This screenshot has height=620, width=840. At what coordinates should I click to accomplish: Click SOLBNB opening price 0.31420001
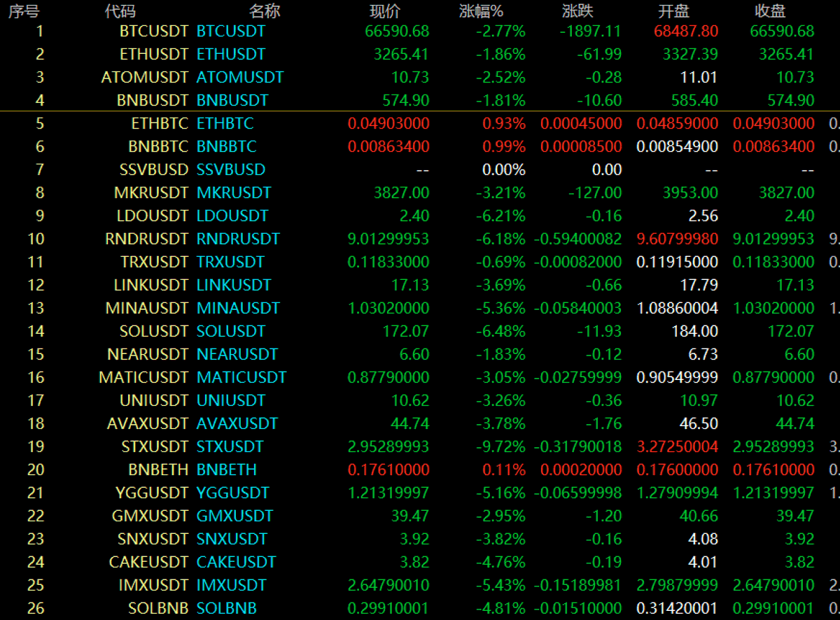click(x=678, y=608)
